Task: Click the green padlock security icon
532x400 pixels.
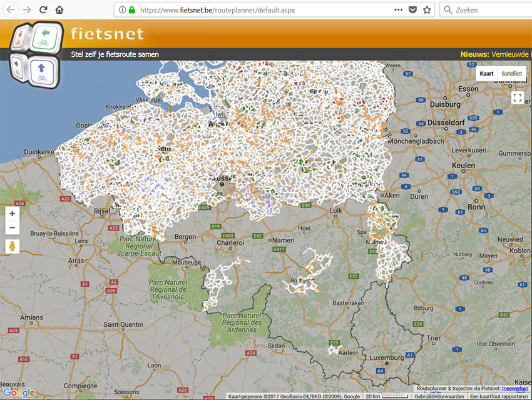Action: point(132,10)
